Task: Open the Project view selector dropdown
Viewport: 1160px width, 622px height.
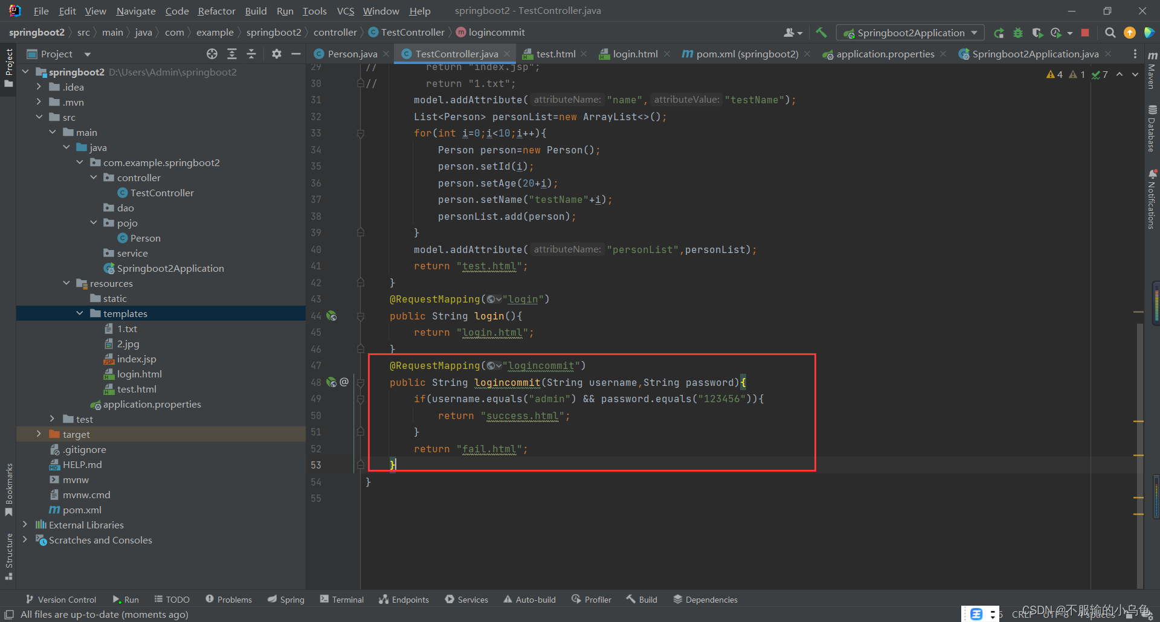Action: click(88, 54)
